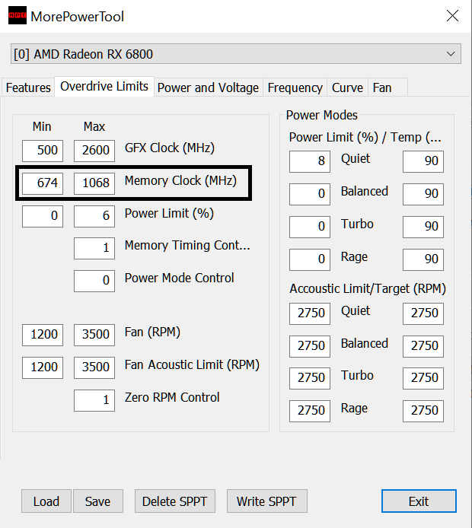Image resolution: width=472 pixels, height=528 pixels.
Task: Edit Rage temperature field
Action: 423,259
